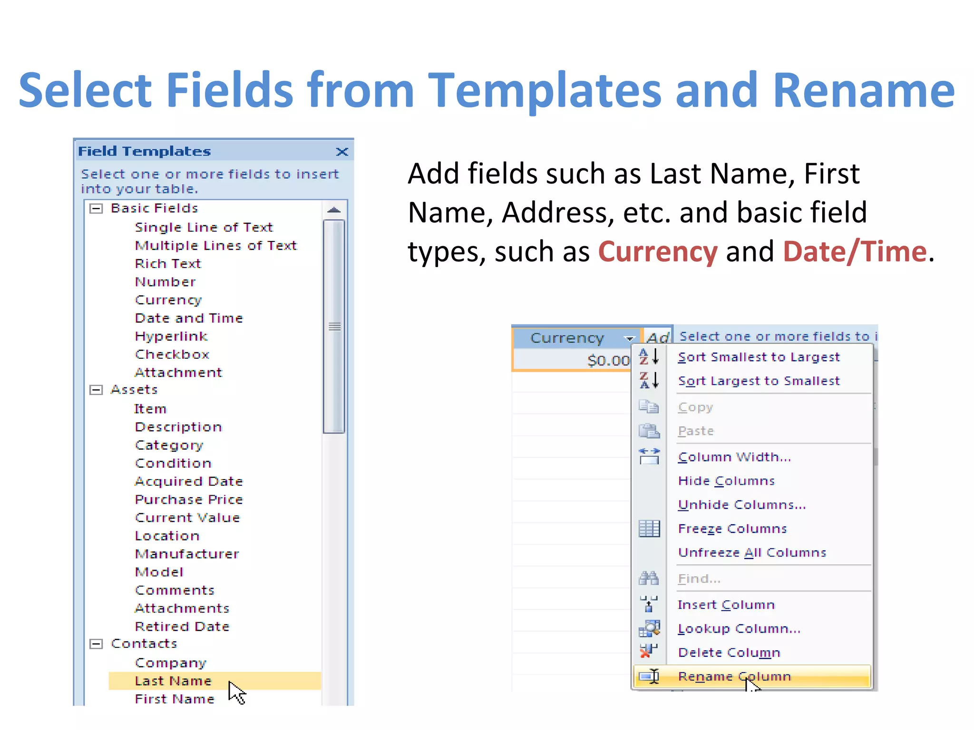Select the Rich Text field

point(168,263)
